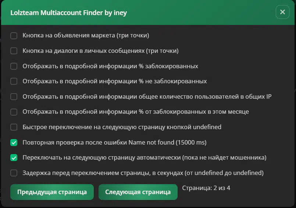Viewport: 296px width, 208px height.
Task: Tick the Задержка перед переключением страницы checkbox
Action: tap(14, 173)
